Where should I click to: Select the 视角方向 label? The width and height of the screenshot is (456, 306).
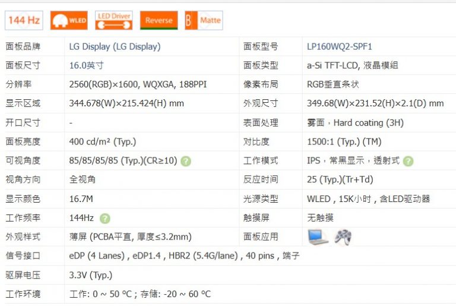[x=23, y=179]
